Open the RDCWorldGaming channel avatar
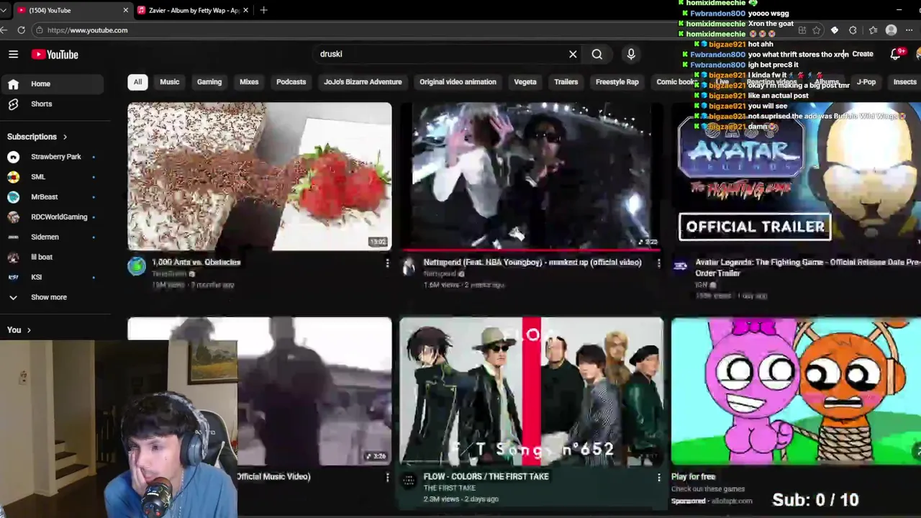The image size is (921, 518). coord(13,217)
